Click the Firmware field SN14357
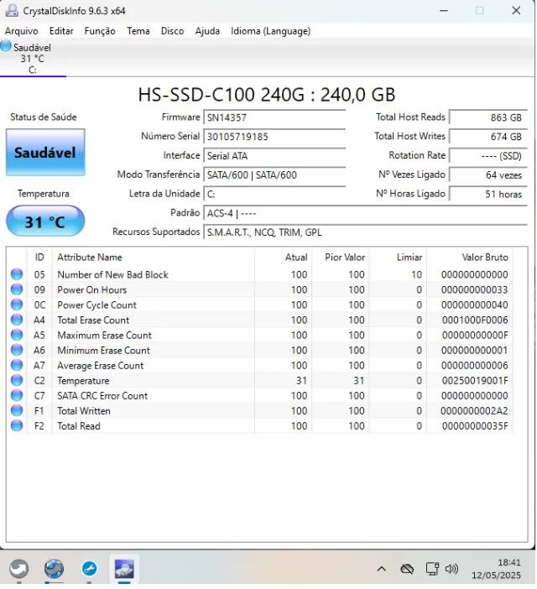 coord(274,117)
